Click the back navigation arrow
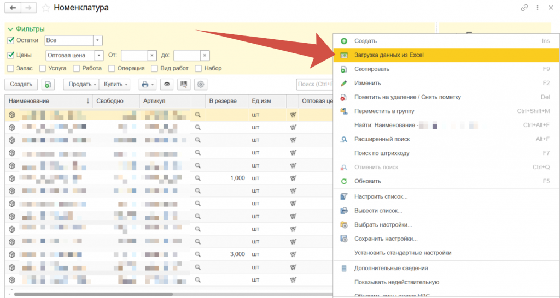The width and height of the screenshot is (560, 298). click(x=13, y=8)
